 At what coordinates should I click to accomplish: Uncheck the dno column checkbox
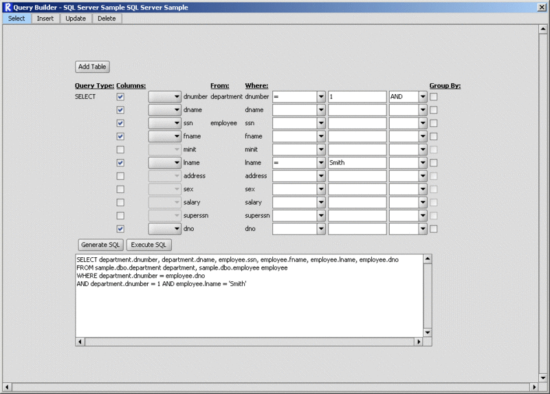(x=120, y=229)
